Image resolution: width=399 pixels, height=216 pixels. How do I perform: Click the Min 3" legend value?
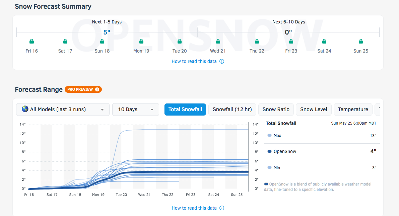click(x=374, y=168)
